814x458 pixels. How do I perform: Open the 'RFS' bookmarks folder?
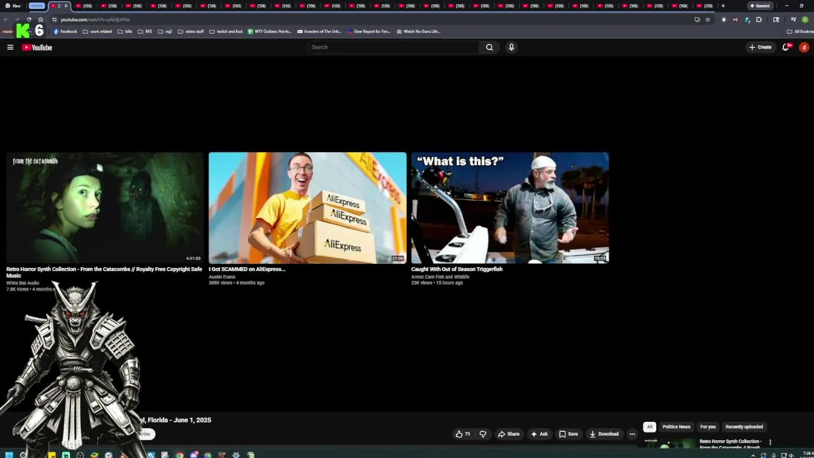(145, 31)
